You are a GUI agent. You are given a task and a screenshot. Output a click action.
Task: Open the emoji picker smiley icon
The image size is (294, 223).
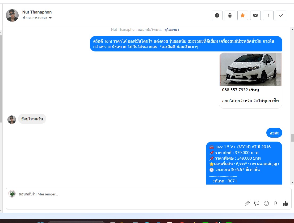point(266,203)
